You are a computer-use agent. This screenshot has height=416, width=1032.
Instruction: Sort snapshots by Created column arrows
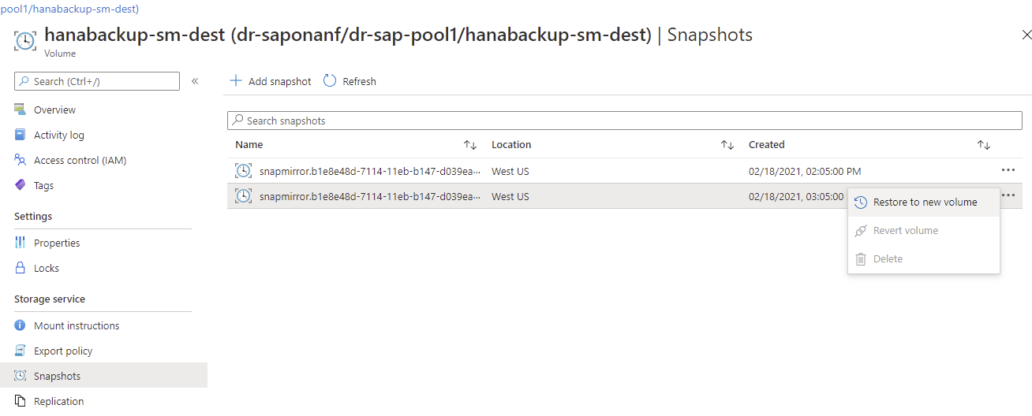pos(984,145)
